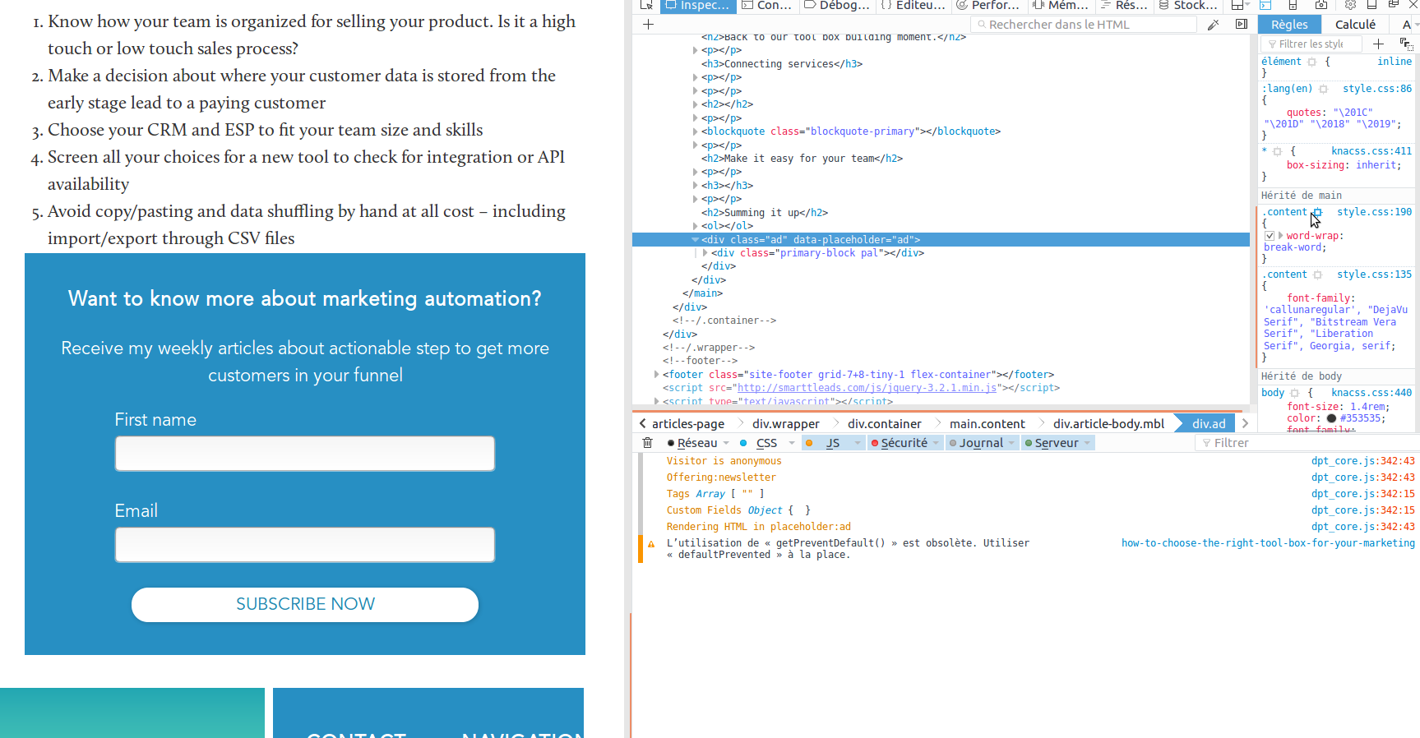Click the SUBSCRIBE NOW button
The height and width of the screenshot is (738, 1420).
click(305, 605)
